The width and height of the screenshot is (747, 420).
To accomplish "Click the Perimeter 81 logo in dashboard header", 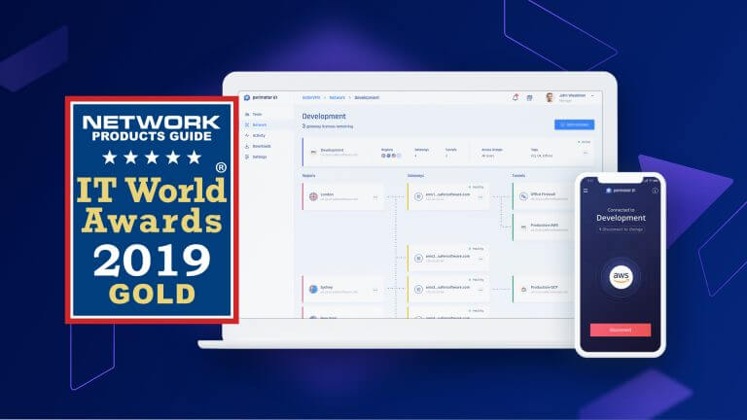I will (260, 97).
